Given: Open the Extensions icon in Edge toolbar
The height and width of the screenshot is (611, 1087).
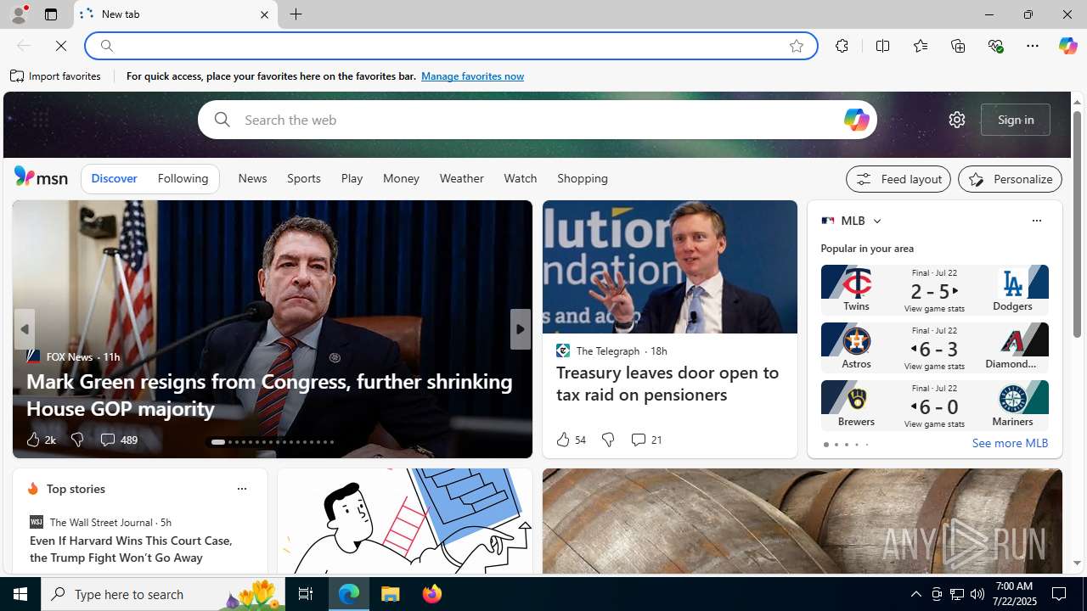Looking at the screenshot, I should point(842,46).
